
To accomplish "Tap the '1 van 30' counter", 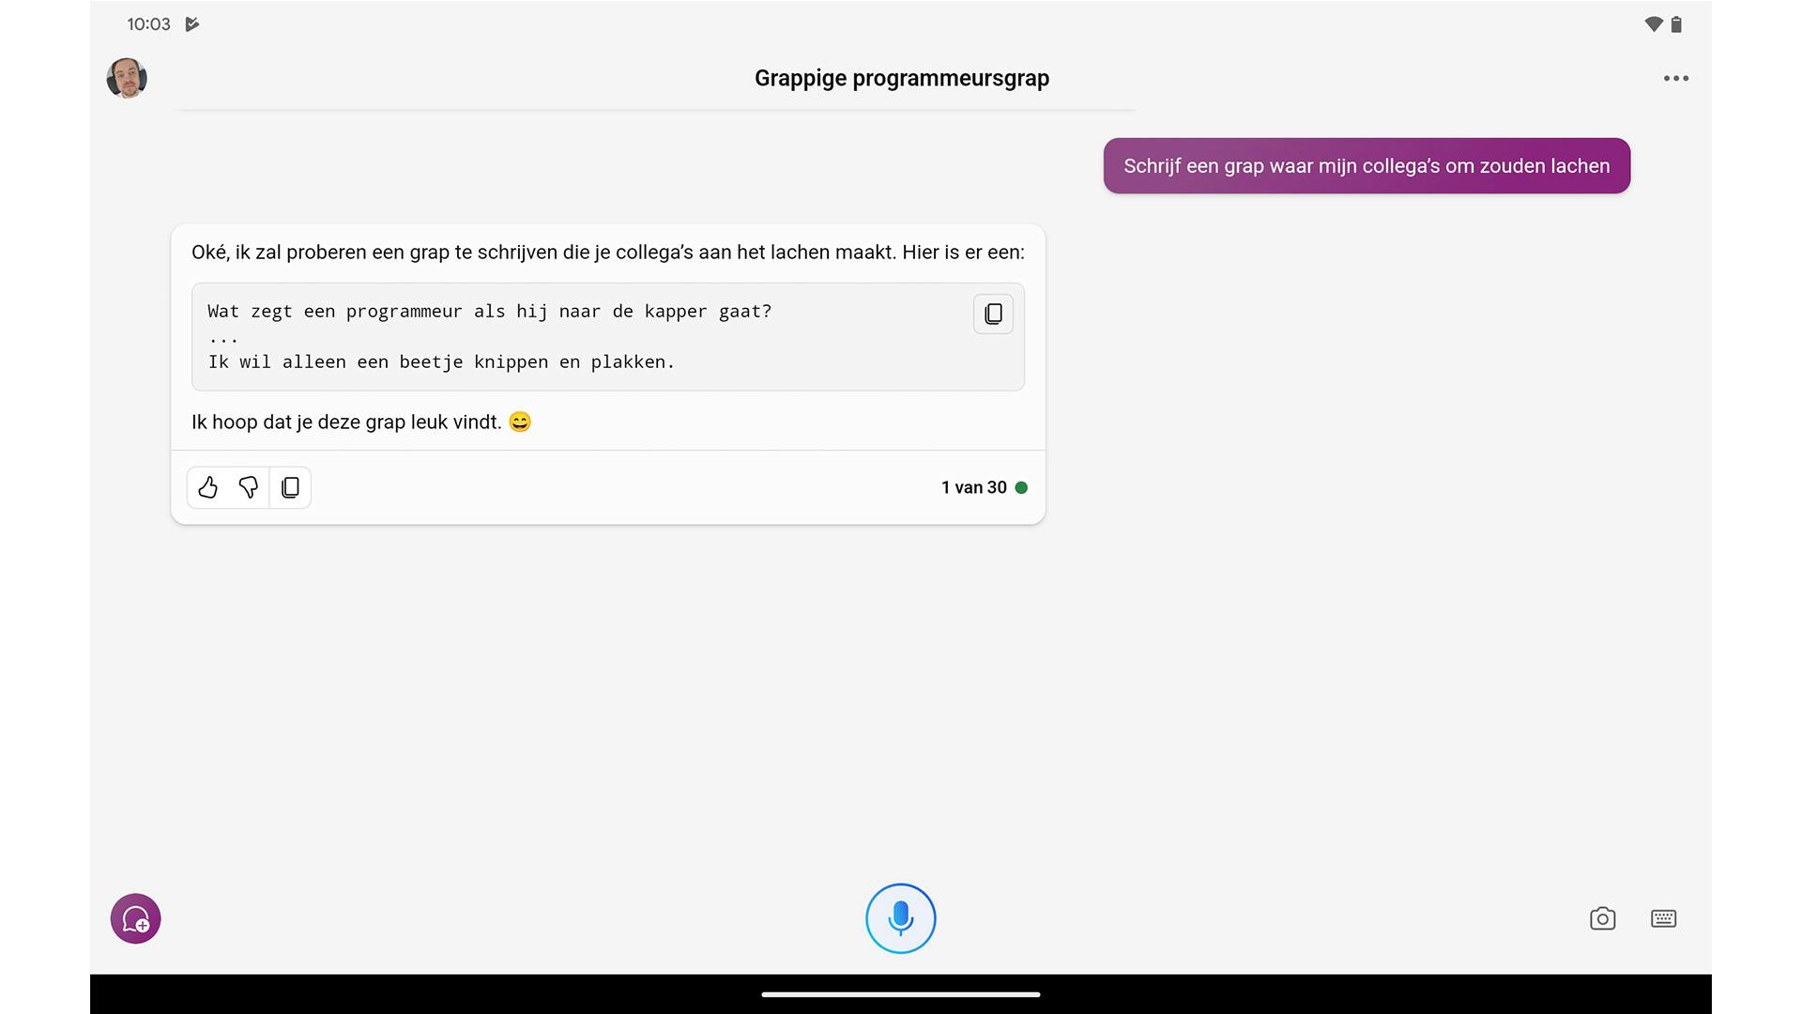I will [973, 487].
